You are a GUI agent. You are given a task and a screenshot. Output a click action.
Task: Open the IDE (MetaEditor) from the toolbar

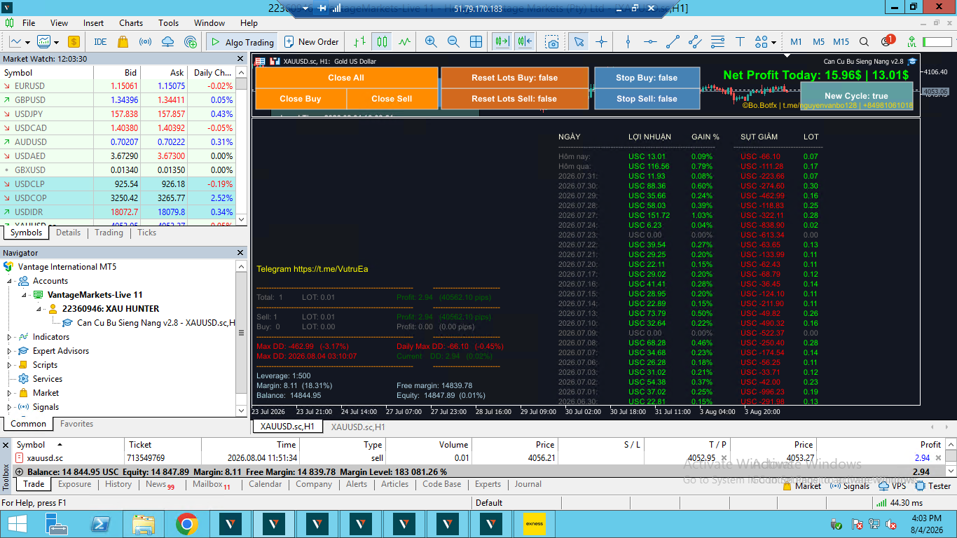100,42
